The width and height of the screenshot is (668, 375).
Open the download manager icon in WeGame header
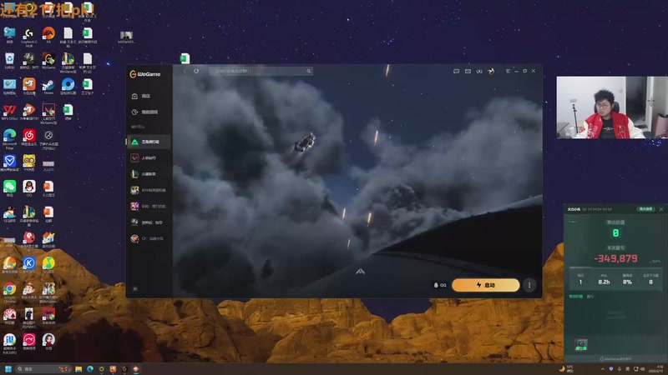[479, 71]
